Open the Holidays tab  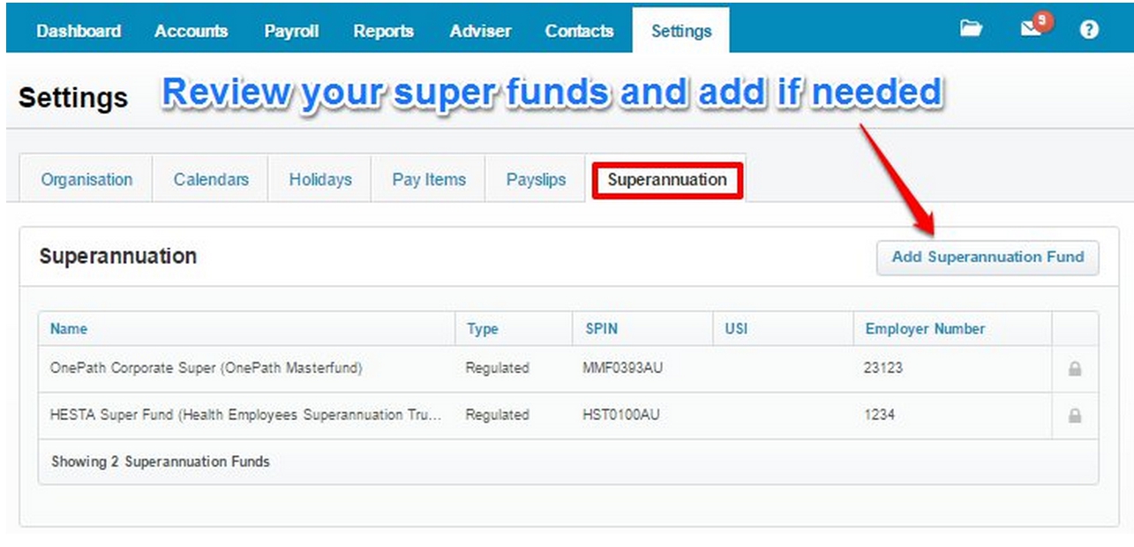320,180
